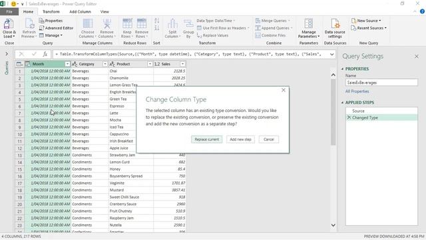
Task: Open the Month column filter dropdown
Action: (67, 64)
